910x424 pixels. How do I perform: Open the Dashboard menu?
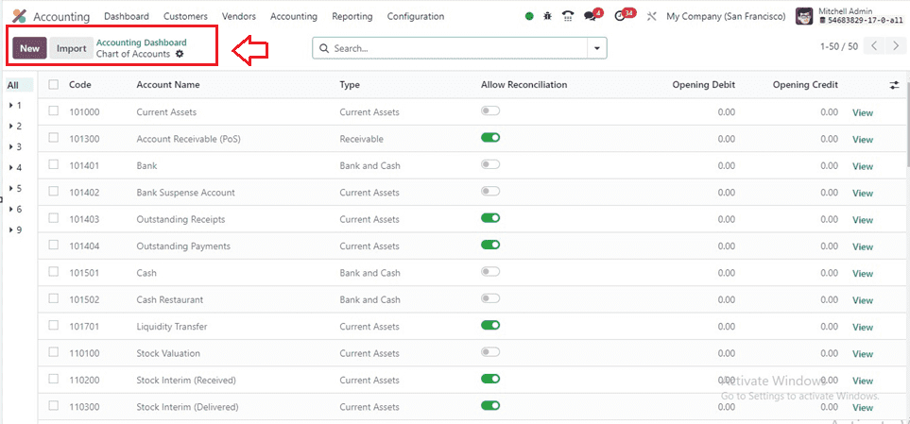pyautogui.click(x=127, y=17)
